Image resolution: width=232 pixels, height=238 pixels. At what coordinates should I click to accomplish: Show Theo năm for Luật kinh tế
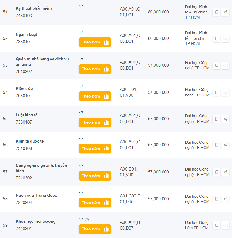tap(95, 122)
